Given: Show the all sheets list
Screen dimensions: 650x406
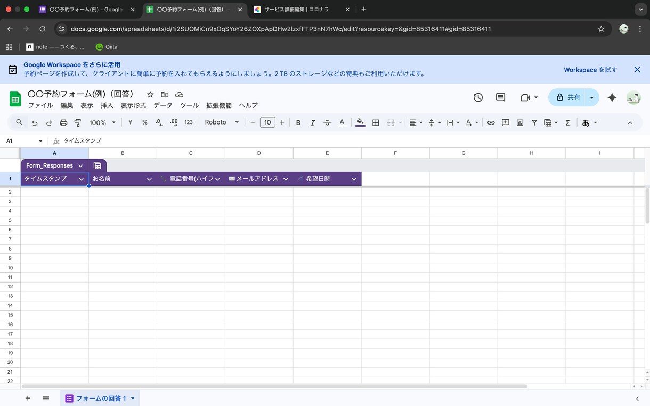Looking at the screenshot, I should pos(46,398).
